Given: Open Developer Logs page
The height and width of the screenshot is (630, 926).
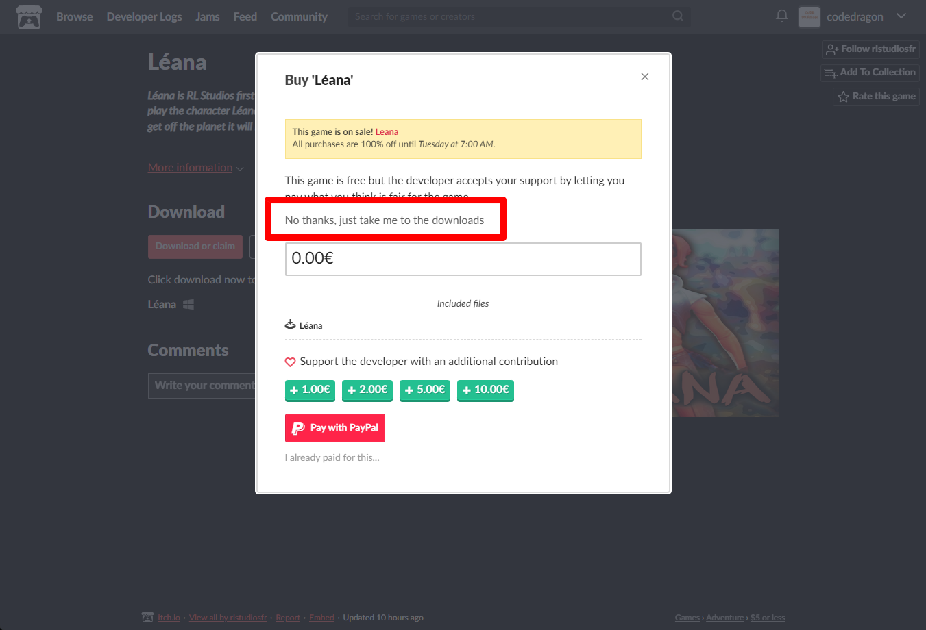Looking at the screenshot, I should pos(144,16).
